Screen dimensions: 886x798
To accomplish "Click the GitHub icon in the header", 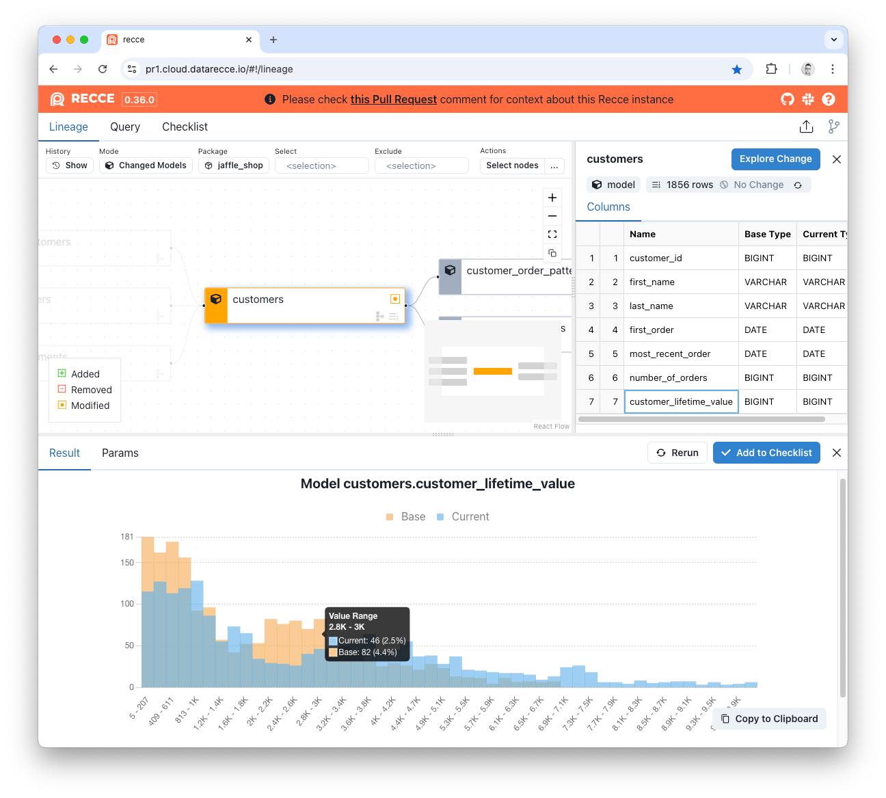I will tap(788, 99).
